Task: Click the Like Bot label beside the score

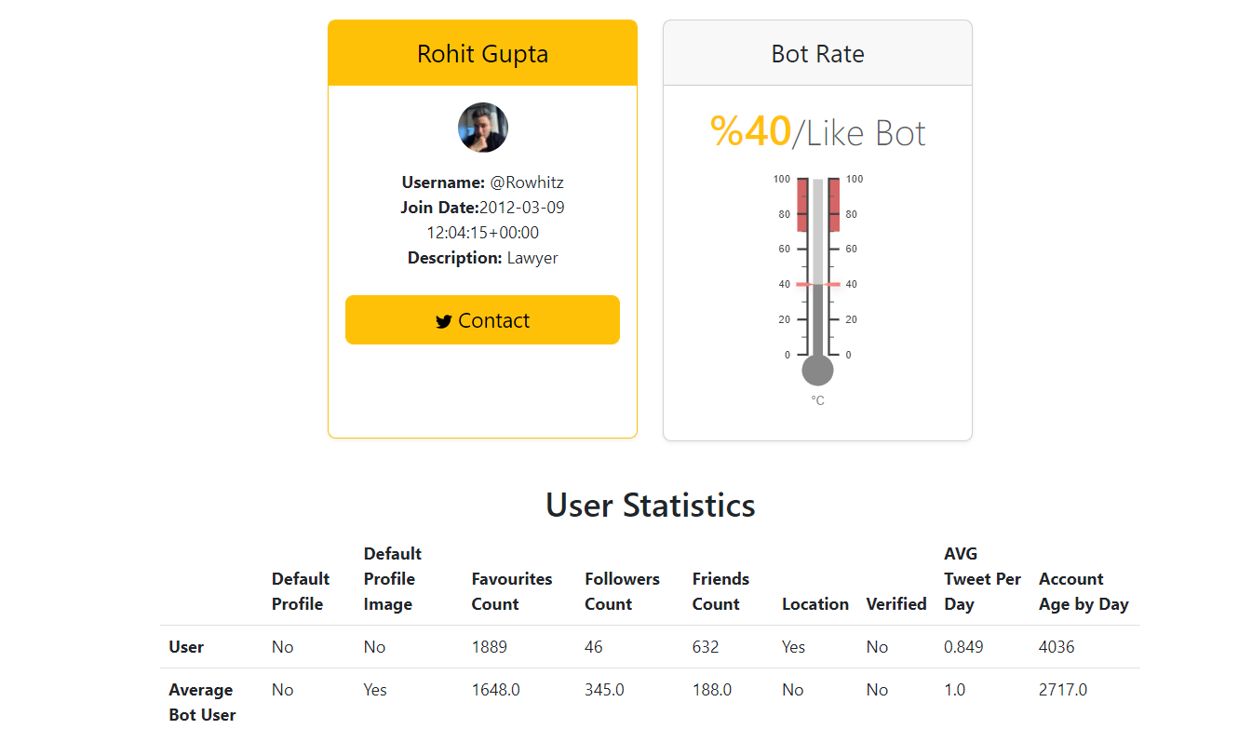Action: (861, 131)
